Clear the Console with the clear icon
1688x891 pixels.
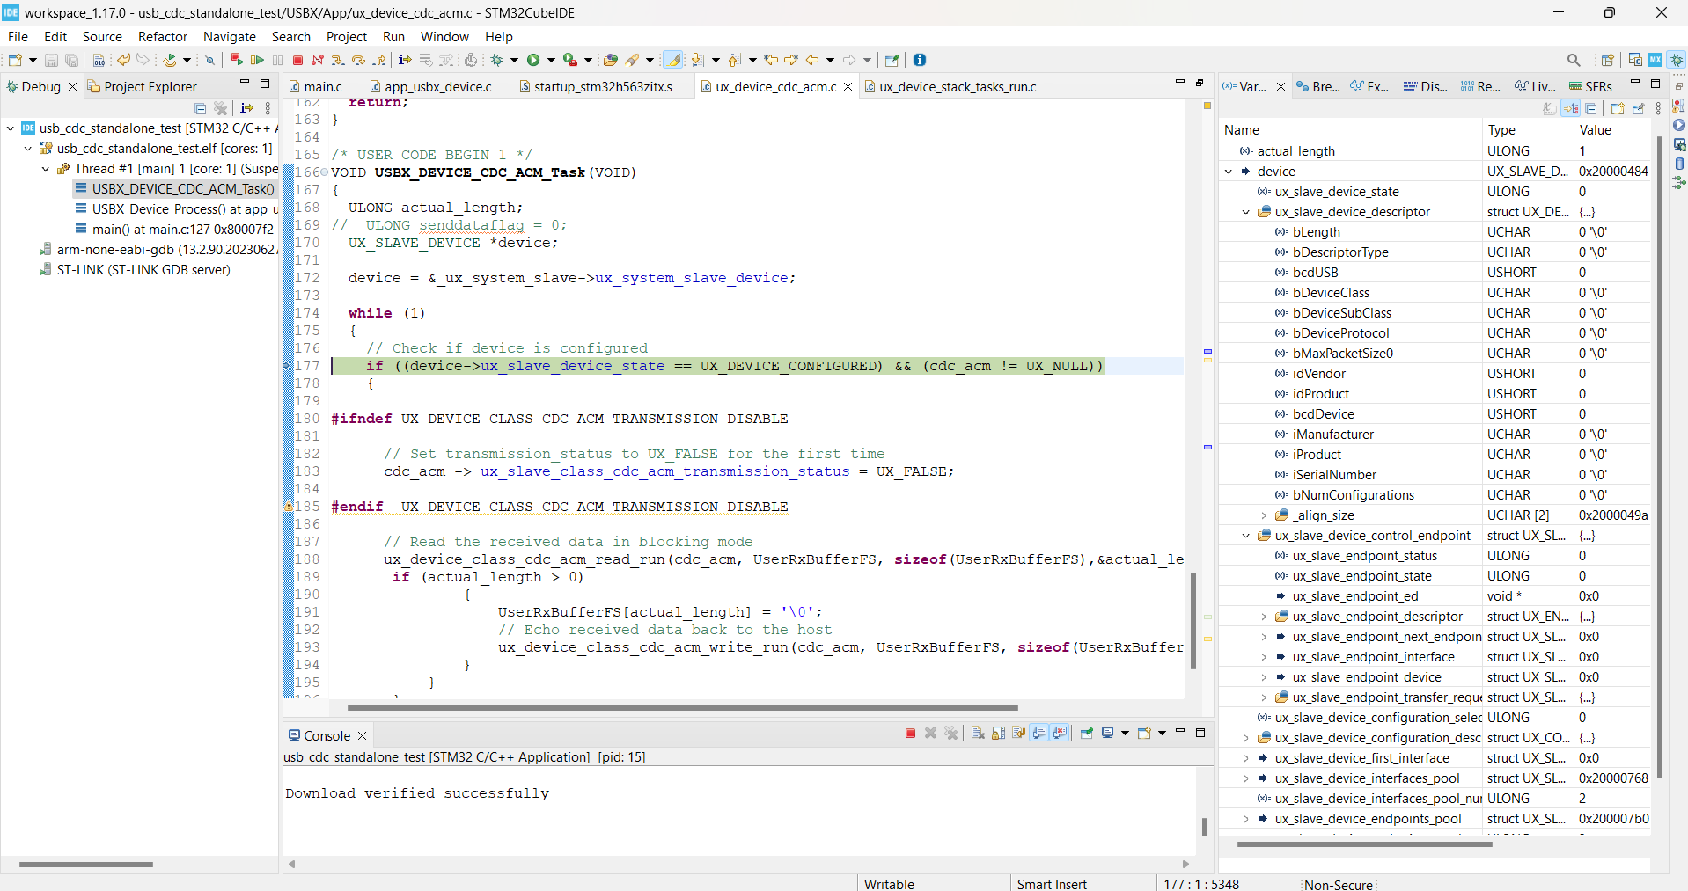(x=977, y=733)
